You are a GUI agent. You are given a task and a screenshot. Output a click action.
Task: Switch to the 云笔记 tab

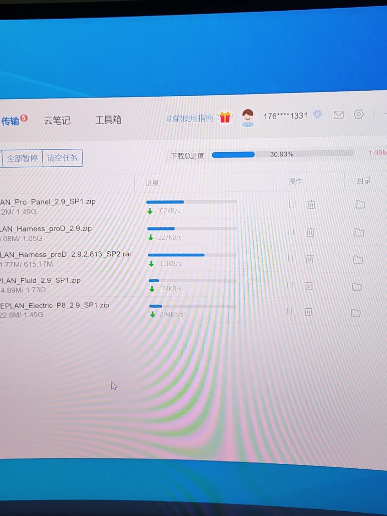[x=57, y=120]
